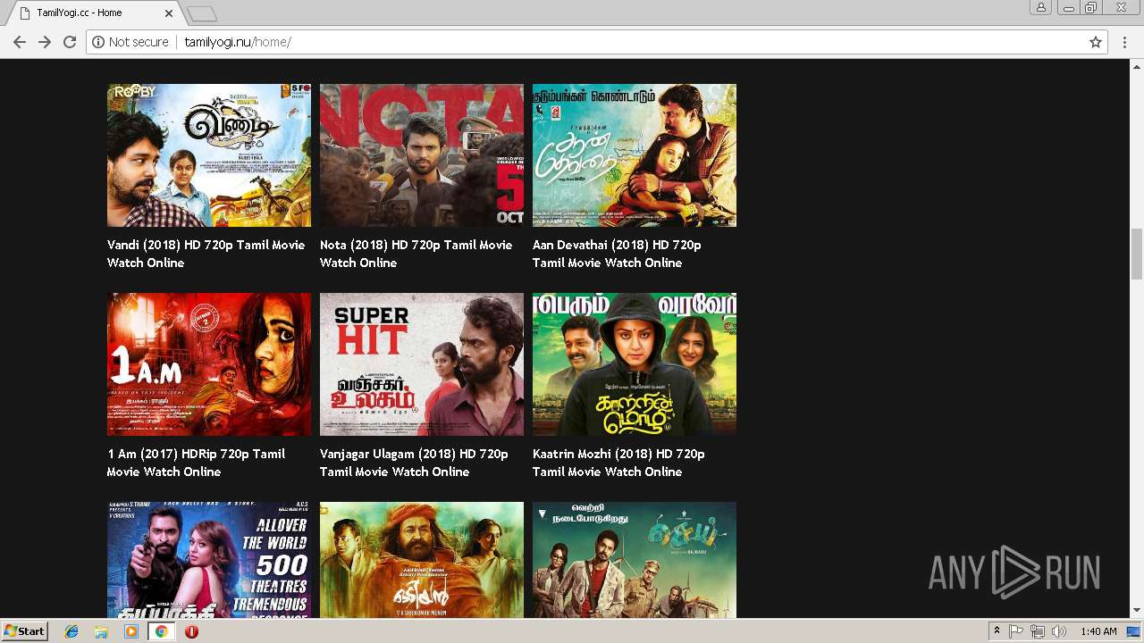Open a new tab
Screen dimensions: 1144x643
202,13
